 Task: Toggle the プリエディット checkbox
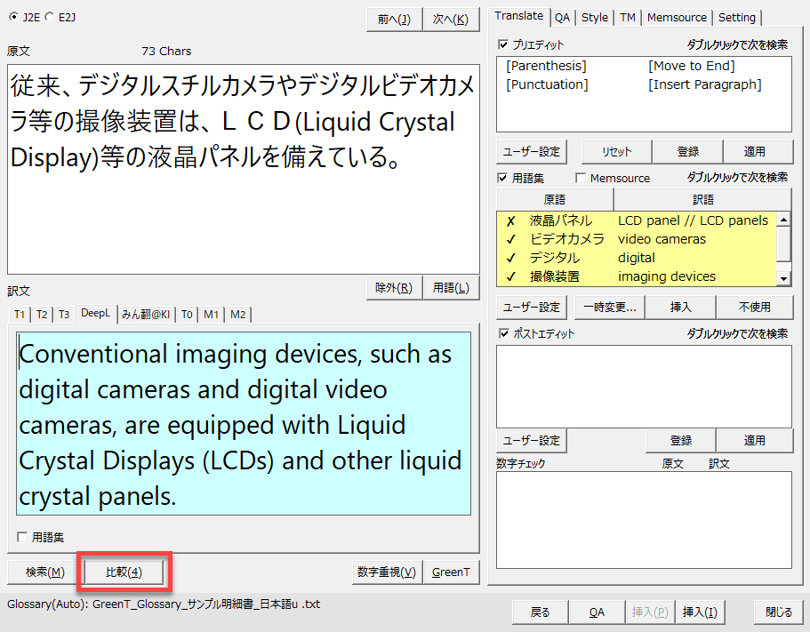coord(504,44)
